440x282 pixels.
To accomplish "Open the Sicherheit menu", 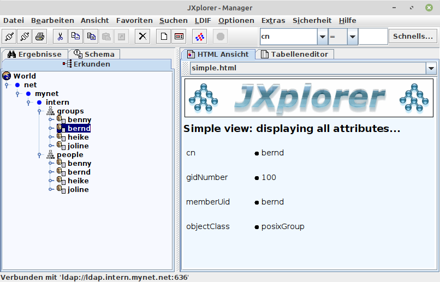I will [x=312, y=20].
